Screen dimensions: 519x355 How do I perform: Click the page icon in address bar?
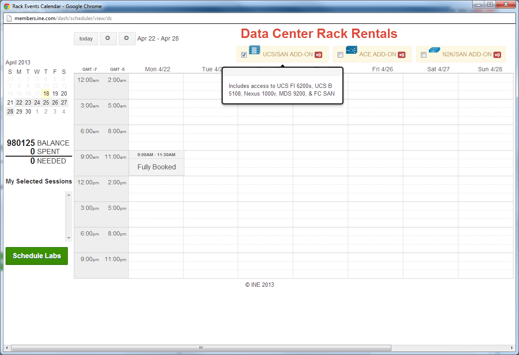coord(9,18)
